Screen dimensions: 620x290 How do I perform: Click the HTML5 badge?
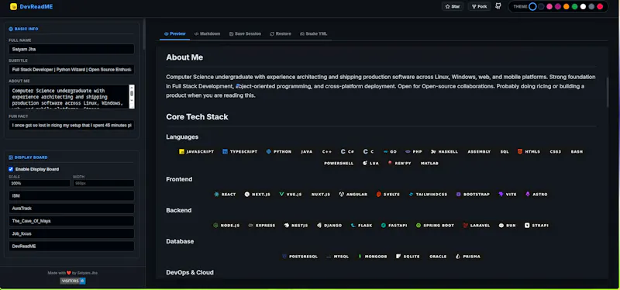(x=529, y=151)
